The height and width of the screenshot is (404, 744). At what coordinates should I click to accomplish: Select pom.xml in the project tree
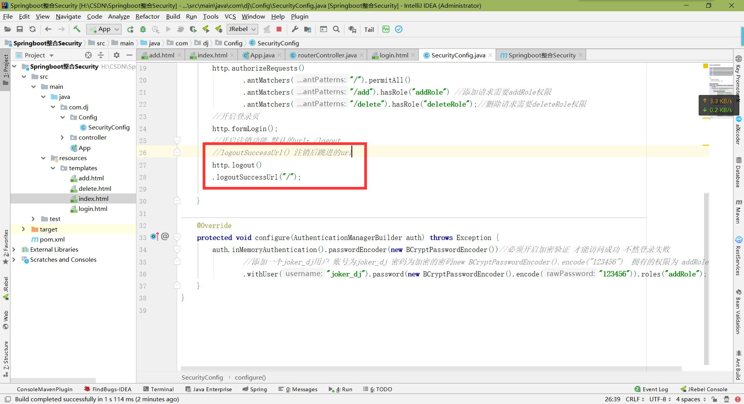(48, 239)
